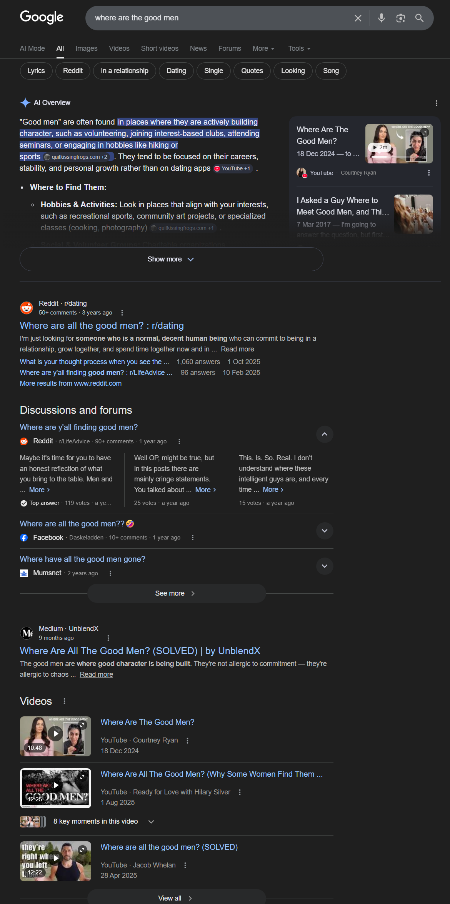
Task: Open the Tools dropdown
Action: pos(299,48)
